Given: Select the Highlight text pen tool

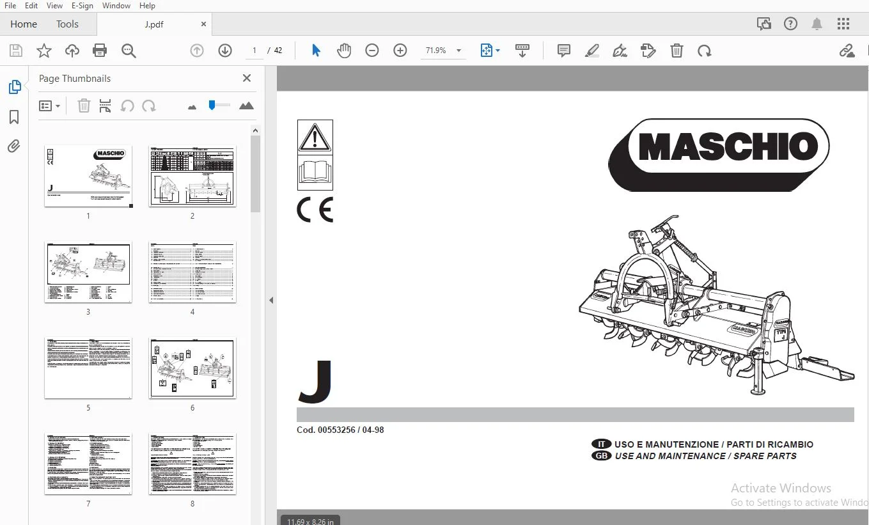Looking at the screenshot, I should (592, 51).
